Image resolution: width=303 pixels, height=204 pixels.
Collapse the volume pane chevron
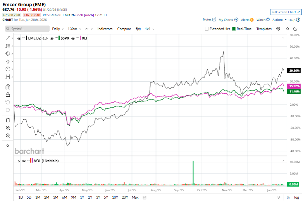283,161
